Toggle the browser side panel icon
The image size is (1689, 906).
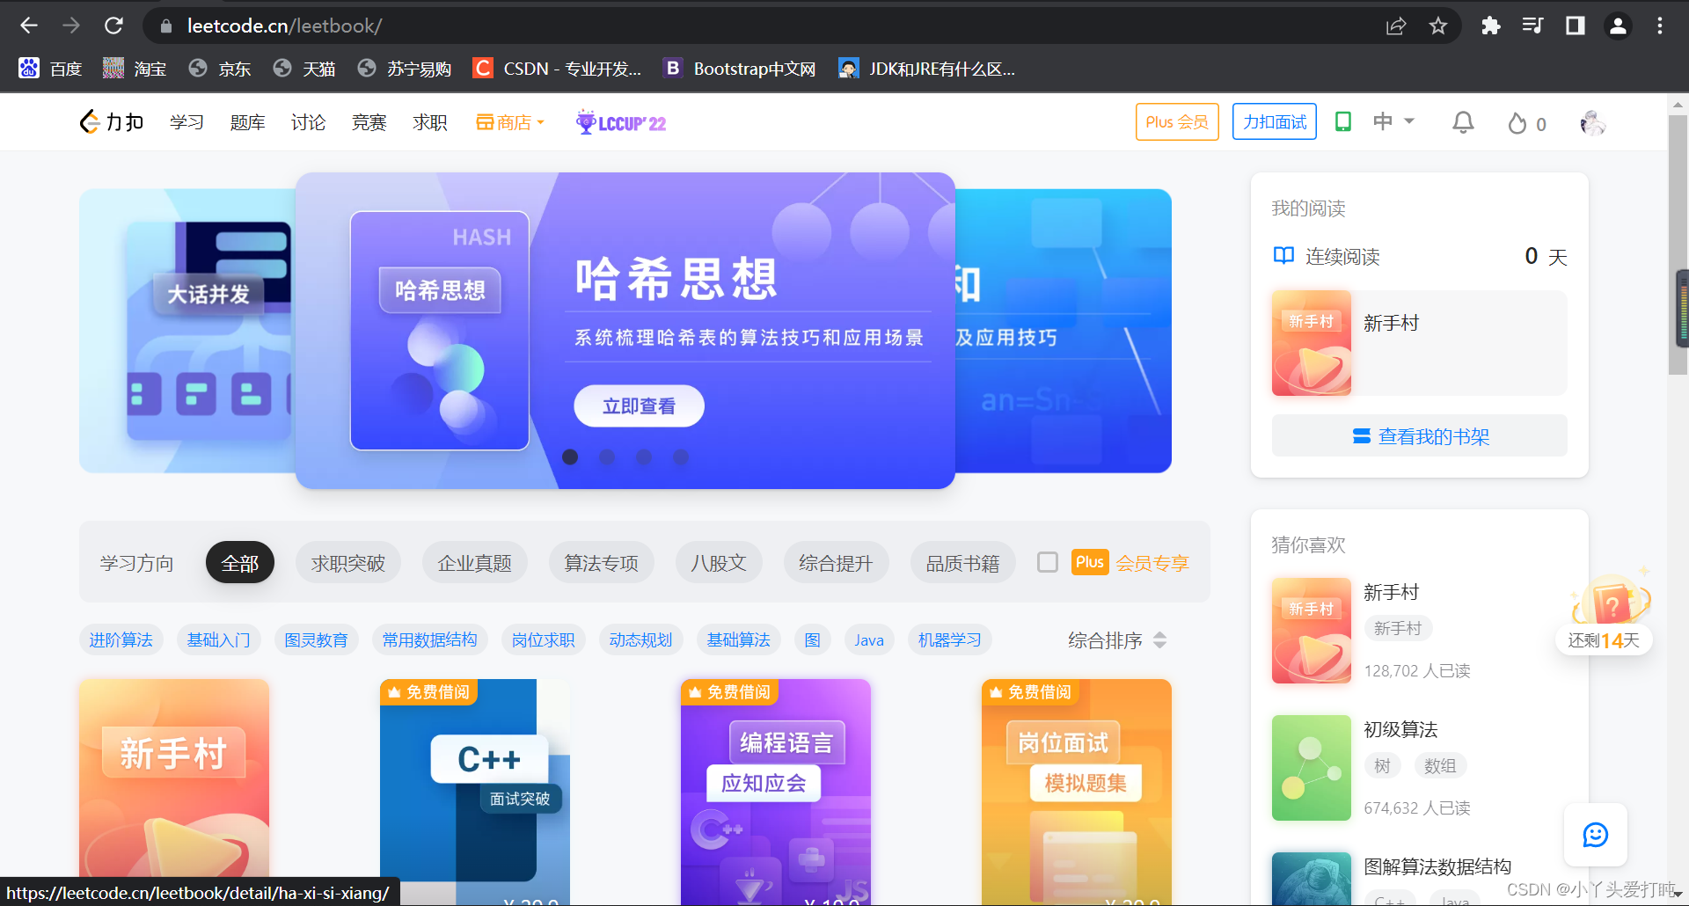pos(1575,26)
